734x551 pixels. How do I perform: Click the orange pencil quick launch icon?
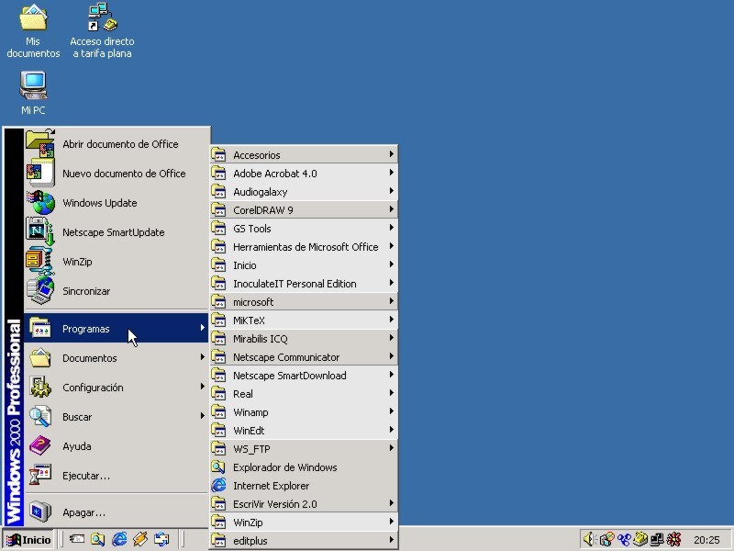point(140,539)
